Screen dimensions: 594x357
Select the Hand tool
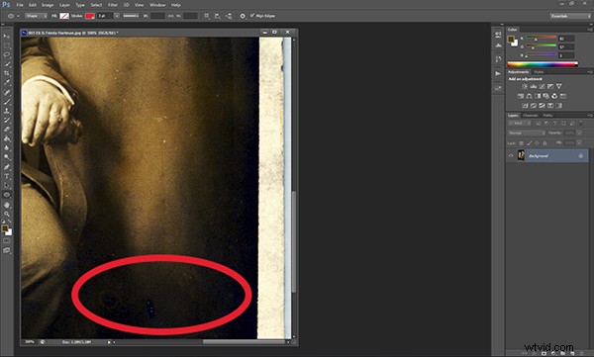pyautogui.click(x=7, y=205)
